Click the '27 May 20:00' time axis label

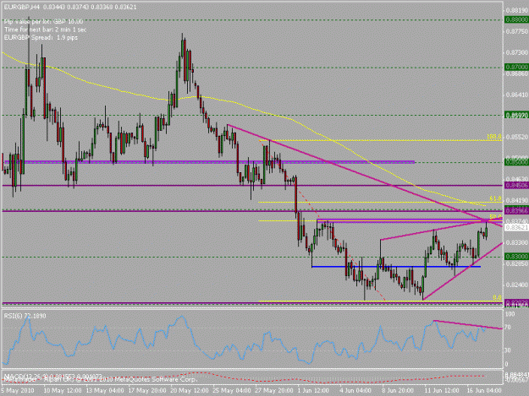274,390
